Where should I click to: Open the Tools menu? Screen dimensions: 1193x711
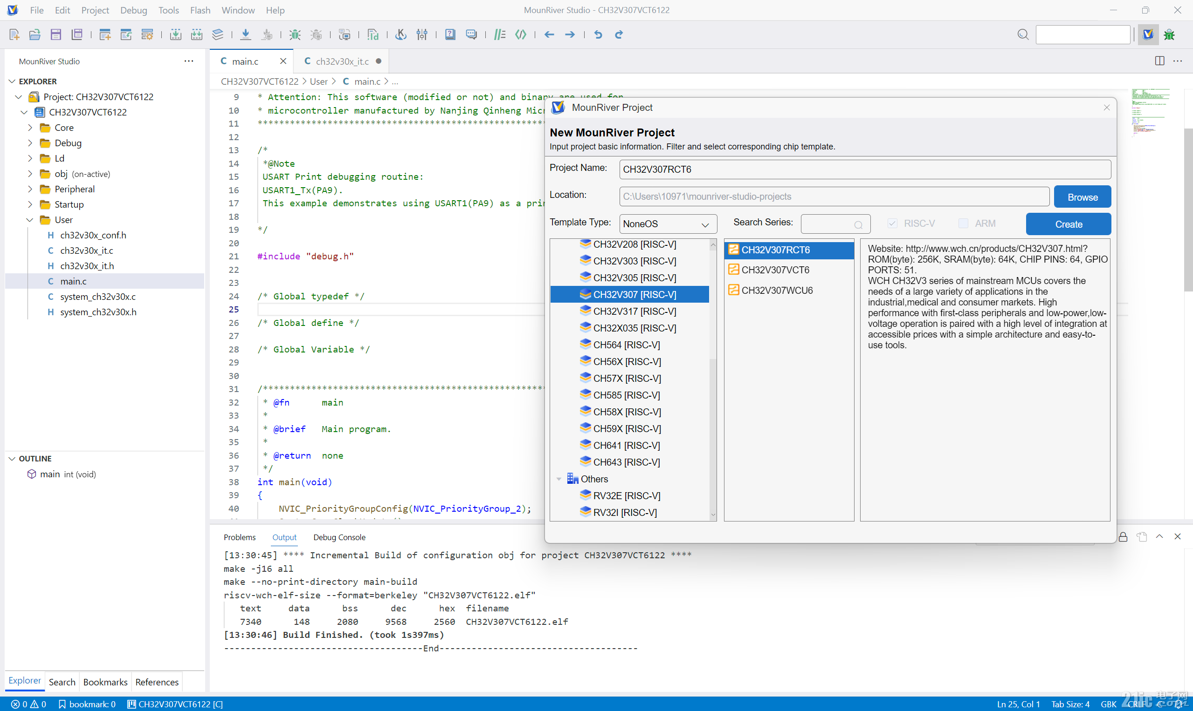168,10
